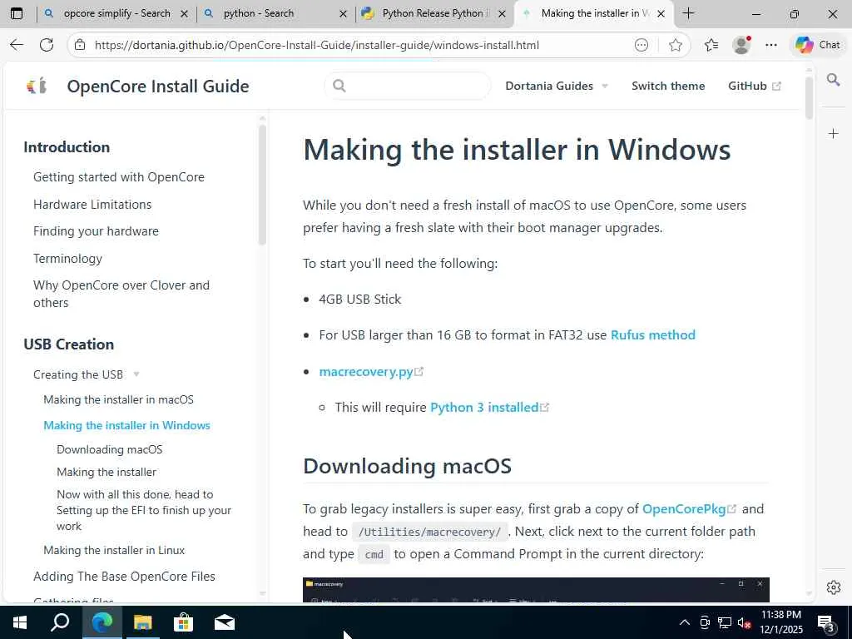Open the macrecovery.py link
Image resolution: width=852 pixels, height=639 pixels.
(371, 372)
